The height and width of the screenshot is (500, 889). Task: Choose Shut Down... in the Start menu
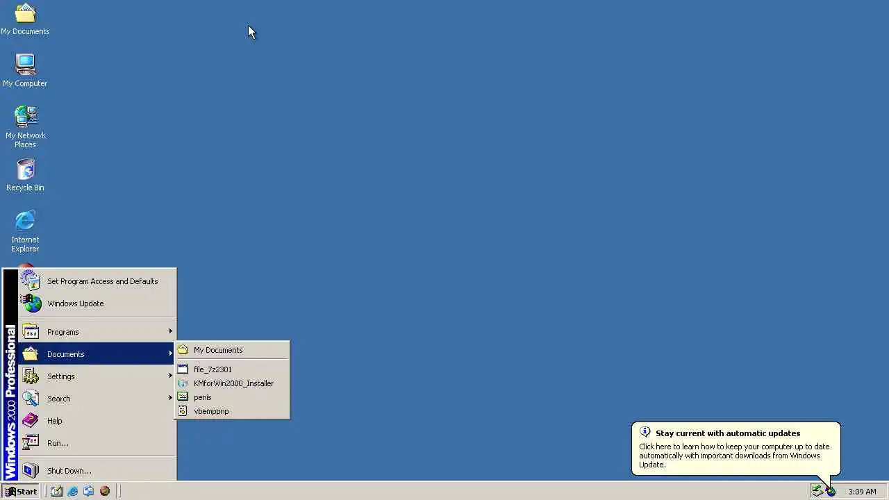[x=97, y=471]
